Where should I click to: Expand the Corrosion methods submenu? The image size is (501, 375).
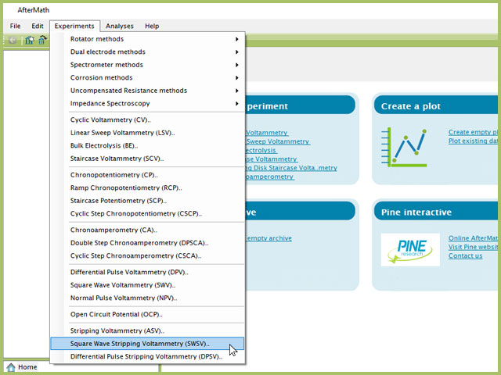(148, 78)
